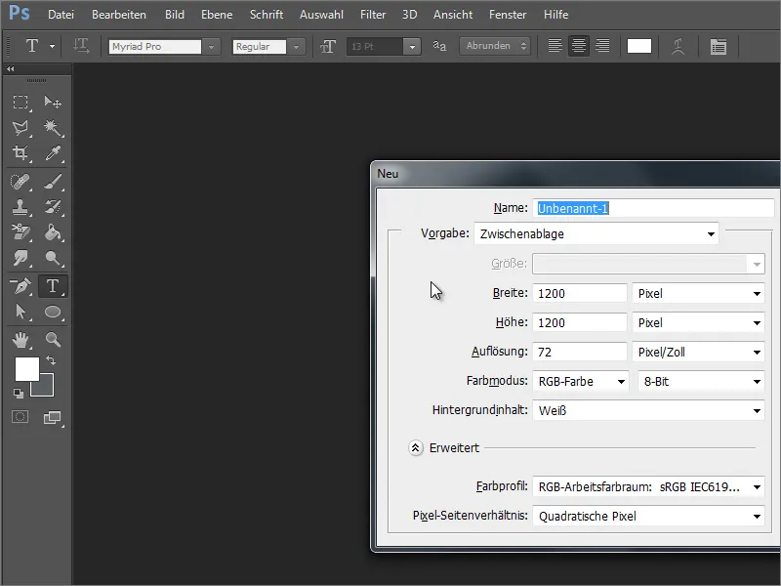
Task: Click the Auflösung value field
Action: (x=580, y=353)
